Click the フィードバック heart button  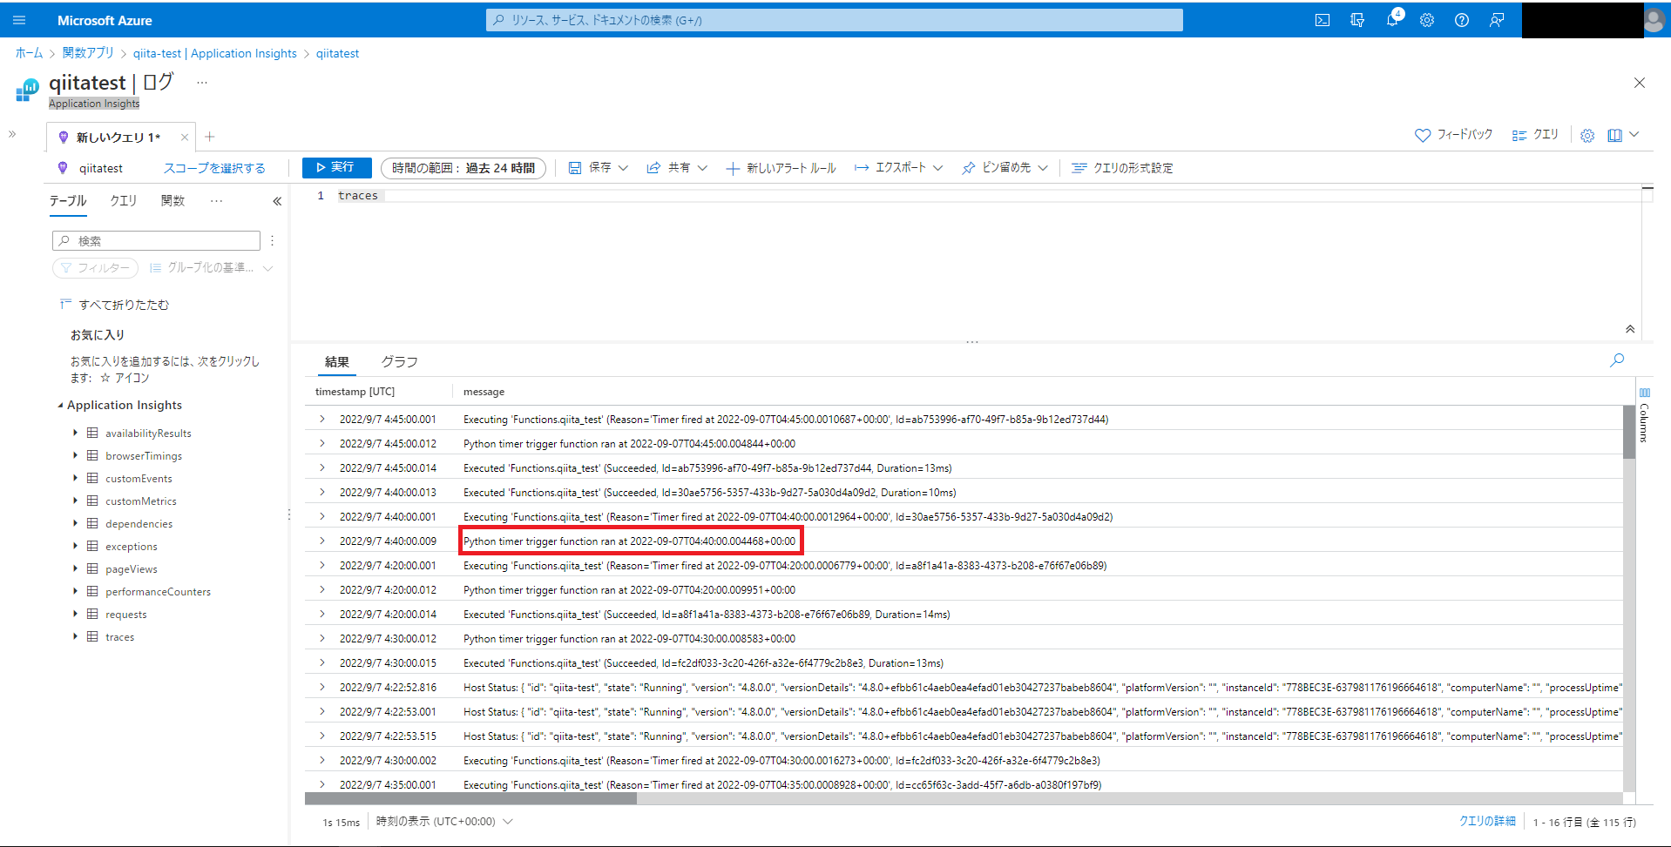pyautogui.click(x=1453, y=135)
